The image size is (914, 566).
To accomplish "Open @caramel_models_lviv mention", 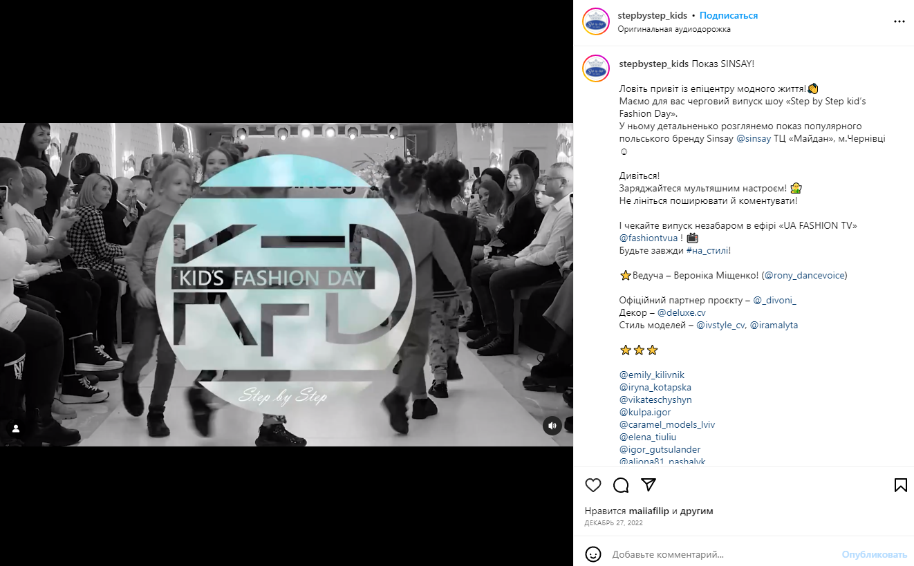I will [667, 425].
